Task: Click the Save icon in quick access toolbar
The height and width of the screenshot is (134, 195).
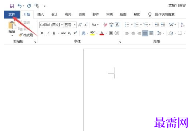Action: [x=12, y=6]
